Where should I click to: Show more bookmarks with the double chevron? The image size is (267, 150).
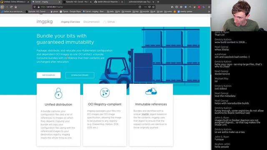(x=209, y=12)
